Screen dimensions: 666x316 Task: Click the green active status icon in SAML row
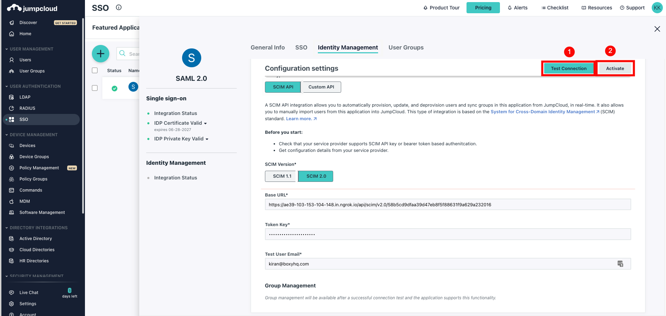click(x=115, y=88)
